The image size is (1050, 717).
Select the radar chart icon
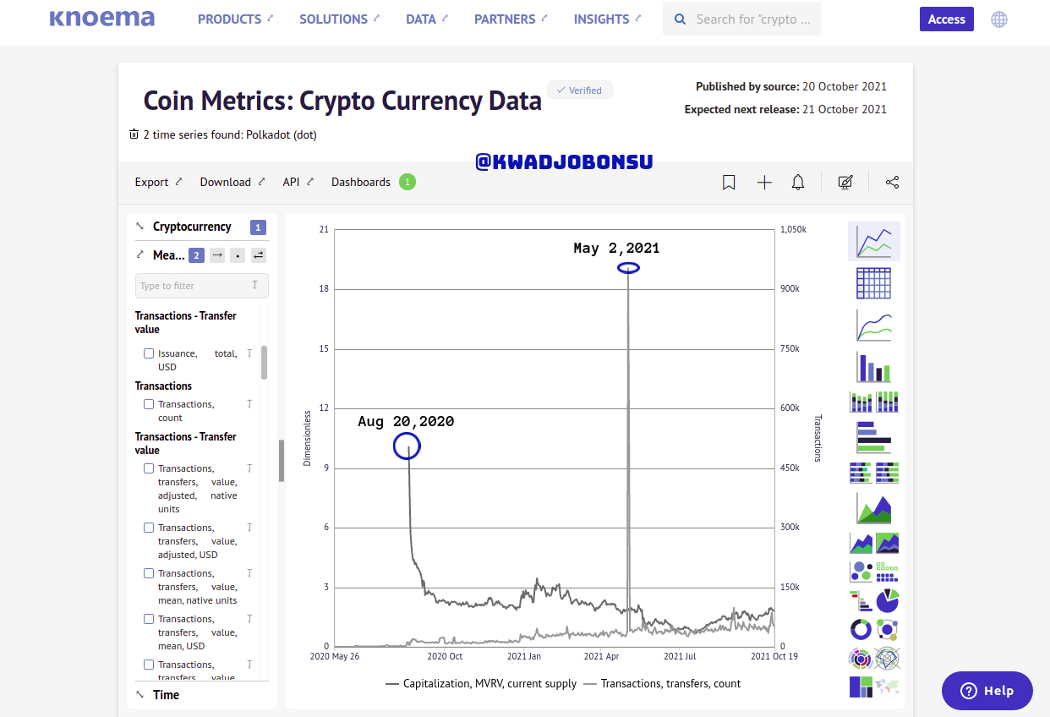[888, 658]
